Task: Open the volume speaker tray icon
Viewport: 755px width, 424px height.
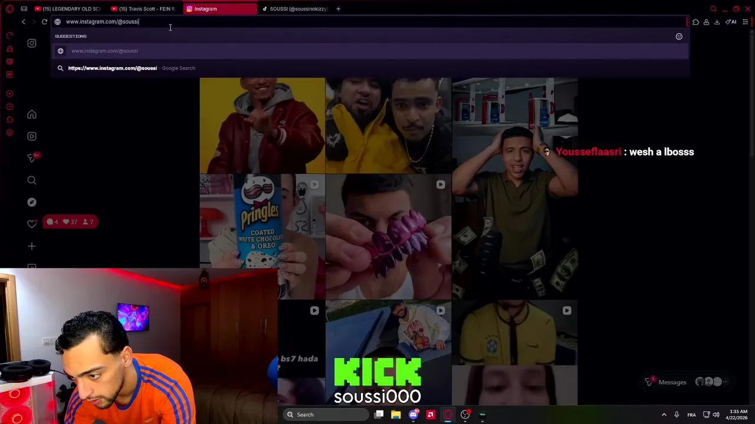Action: 717,415
